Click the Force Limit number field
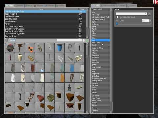The width and height of the screenshot is (158, 118). pyautogui.click(x=145, y=21)
